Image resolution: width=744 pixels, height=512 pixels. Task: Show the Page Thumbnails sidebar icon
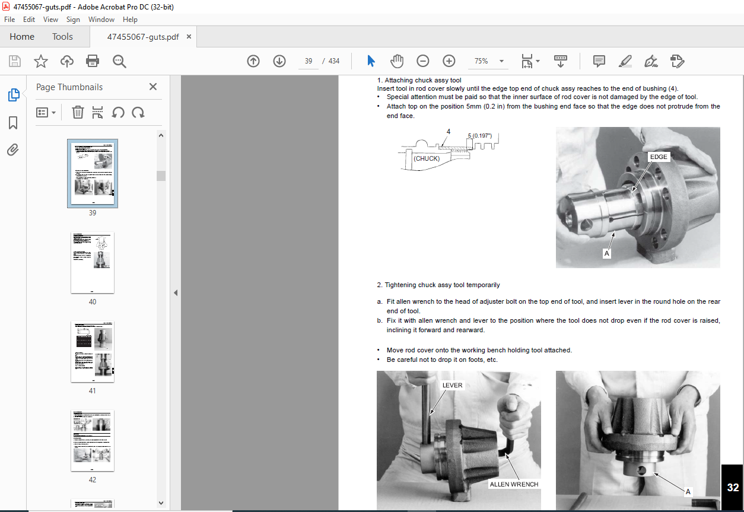[13, 95]
